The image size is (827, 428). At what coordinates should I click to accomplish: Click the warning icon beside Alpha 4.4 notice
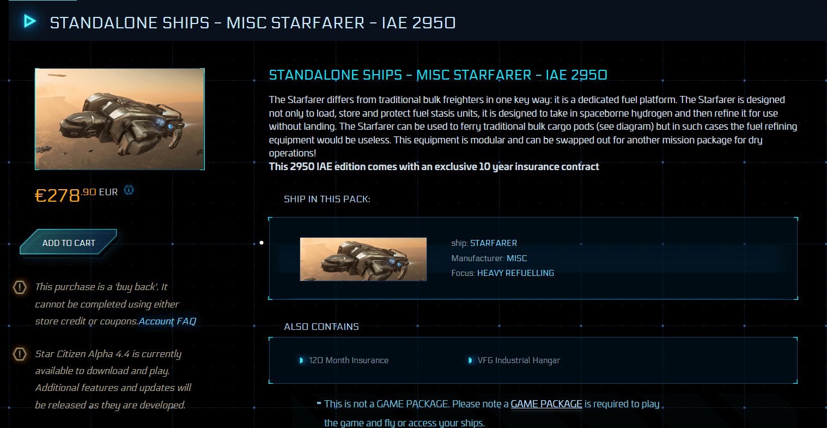[x=20, y=354]
